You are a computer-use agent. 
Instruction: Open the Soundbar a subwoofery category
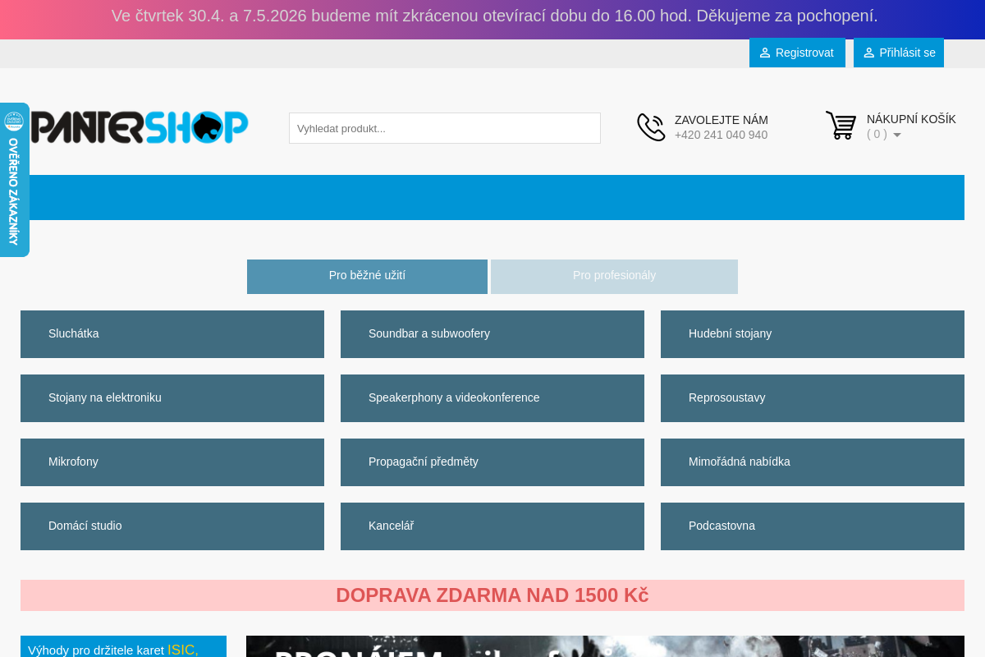click(x=492, y=334)
